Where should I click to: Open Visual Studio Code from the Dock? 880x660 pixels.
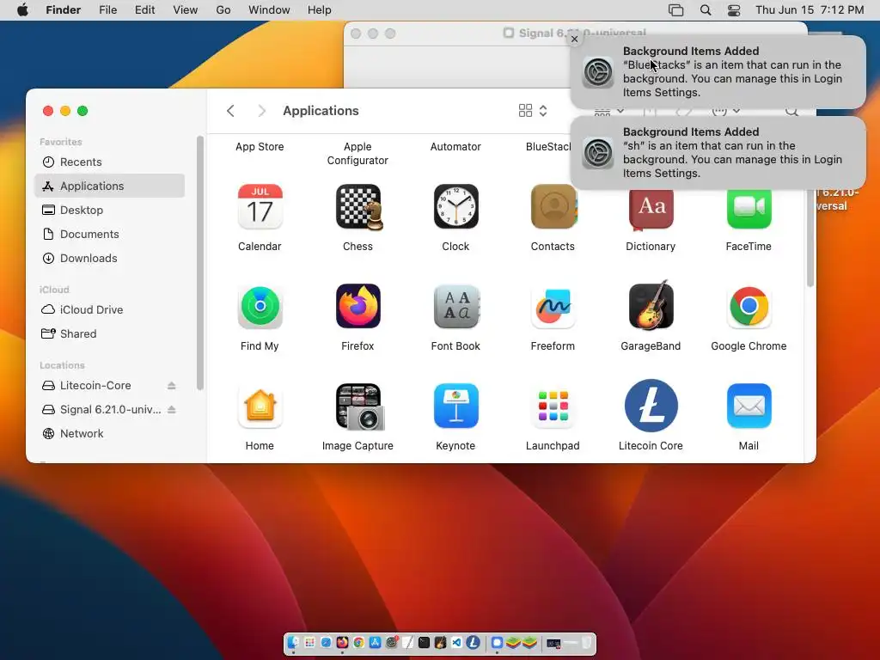456,643
